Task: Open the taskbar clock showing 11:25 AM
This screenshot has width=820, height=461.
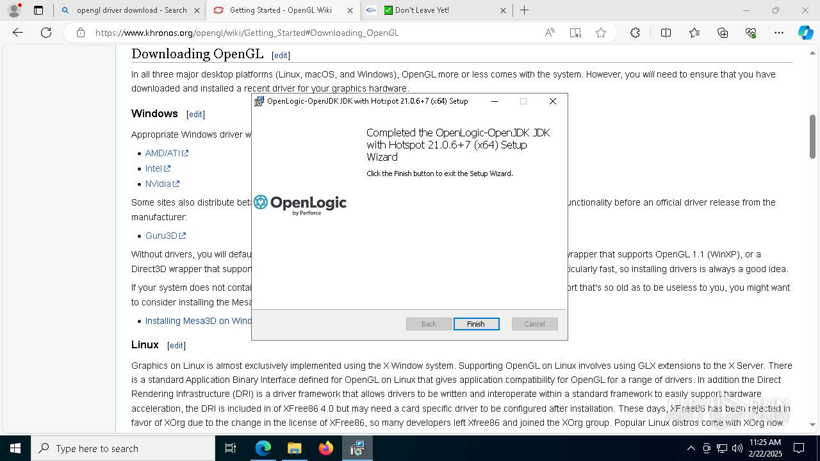Action: (x=765, y=448)
